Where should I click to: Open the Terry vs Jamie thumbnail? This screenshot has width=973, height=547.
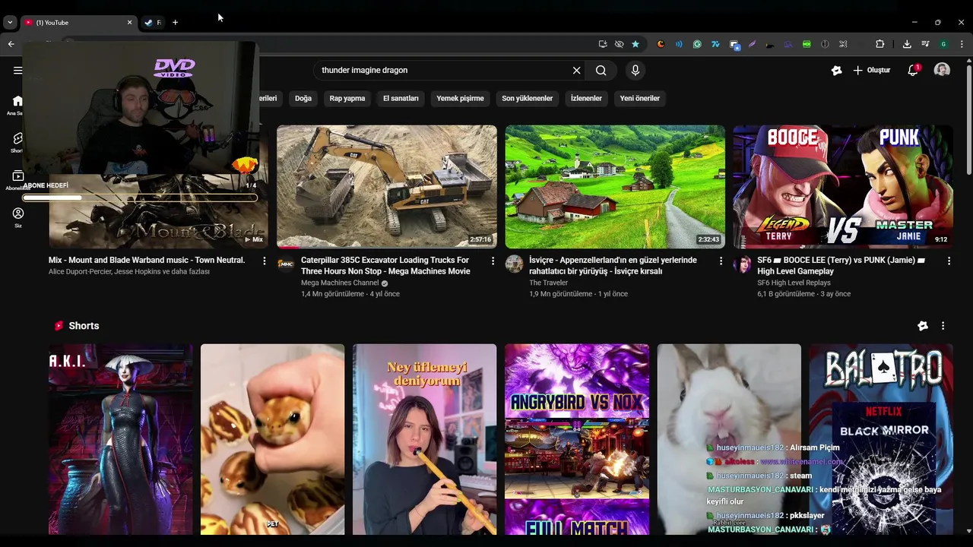coord(843,187)
